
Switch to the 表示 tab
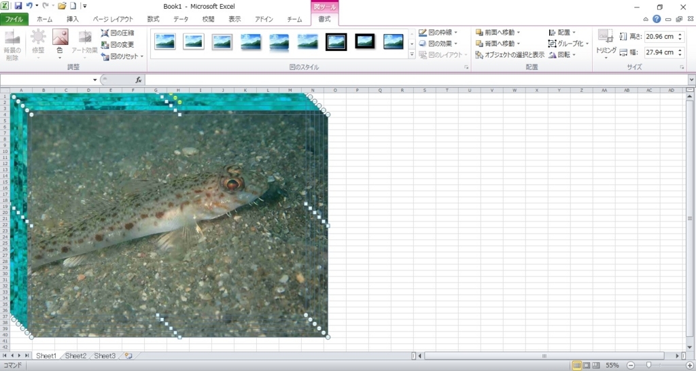click(234, 19)
